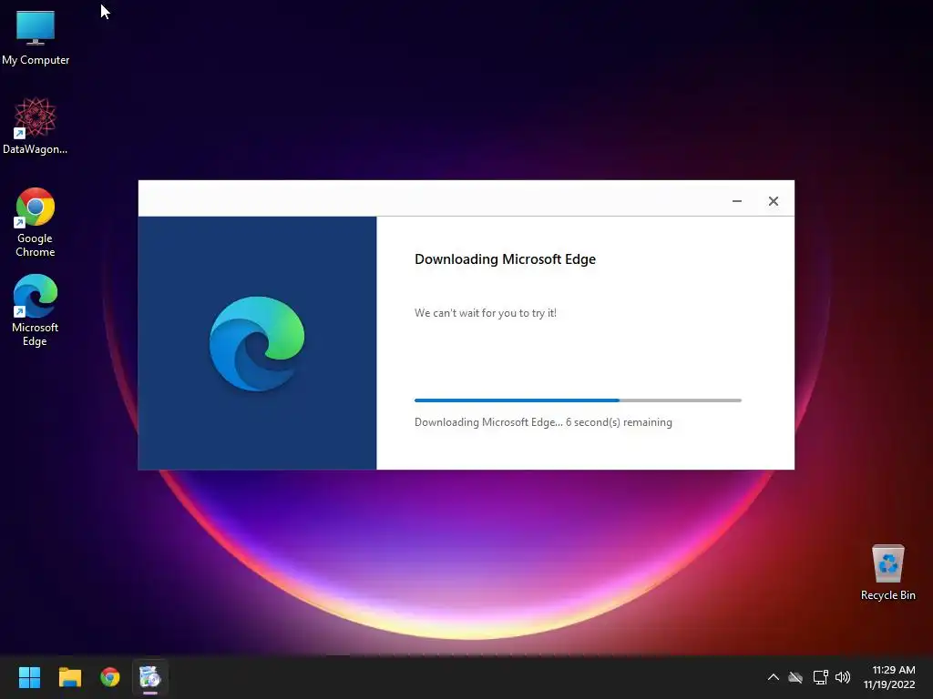Select the Google Chrome desktop shortcut

36,222
